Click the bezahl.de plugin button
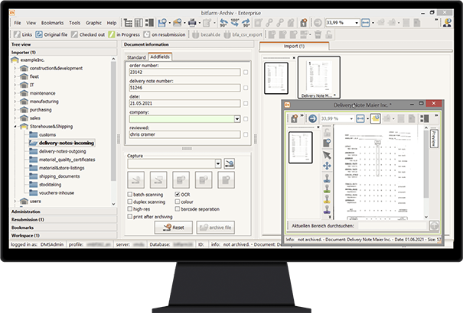 pos(206,34)
